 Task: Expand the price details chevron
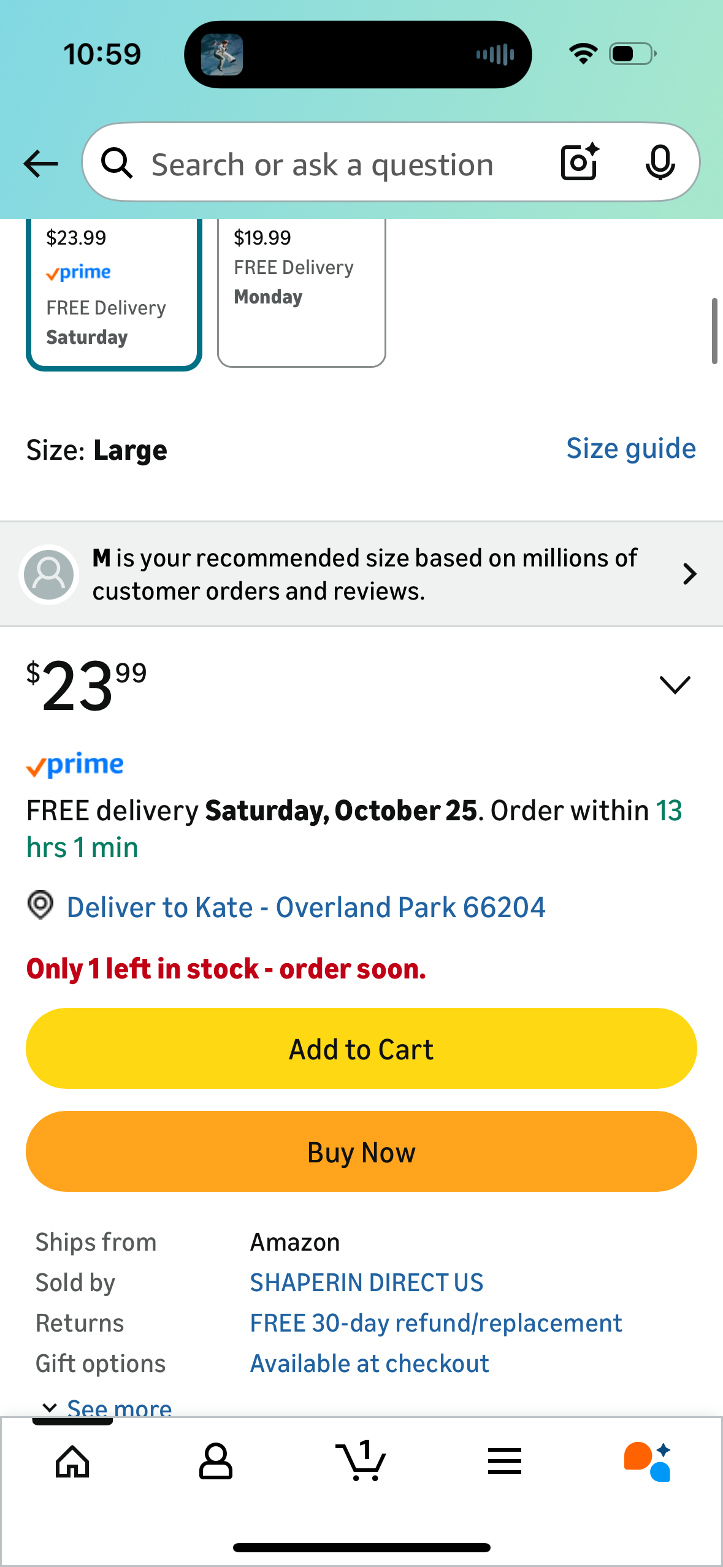[675, 684]
